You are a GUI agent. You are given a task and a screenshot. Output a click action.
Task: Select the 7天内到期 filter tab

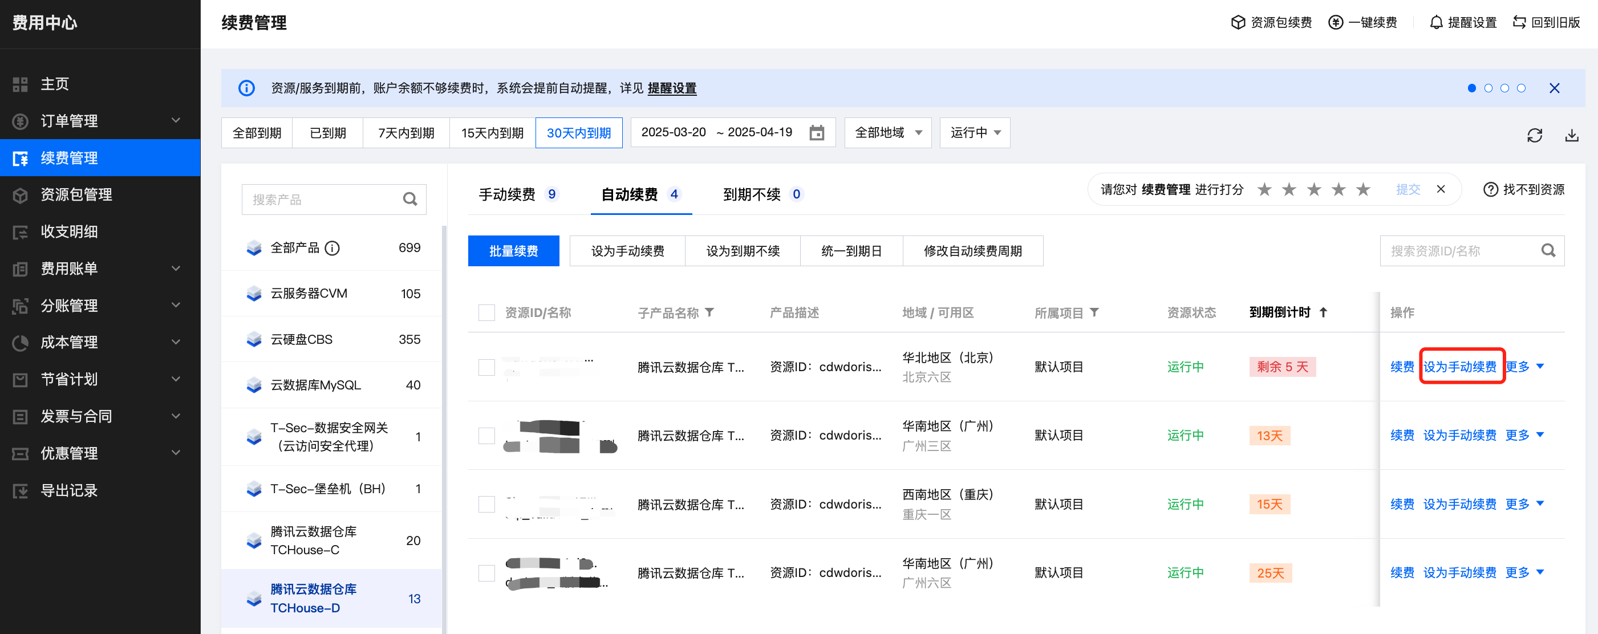click(405, 133)
